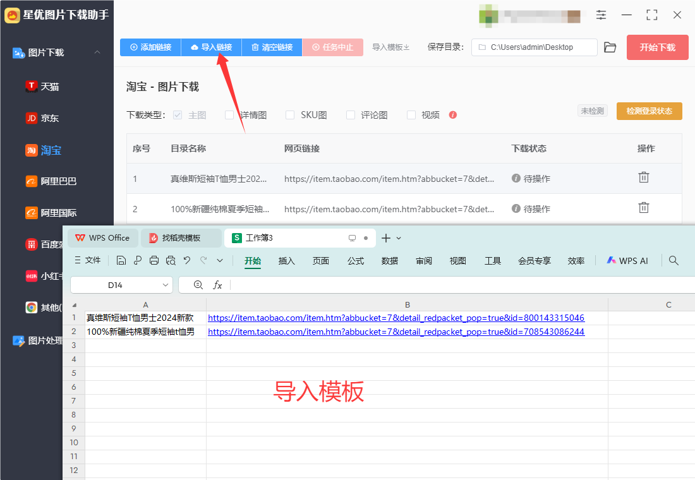The image size is (695, 480).
Task: Switch to the 找稻壳模板 tab
Action: (181, 238)
